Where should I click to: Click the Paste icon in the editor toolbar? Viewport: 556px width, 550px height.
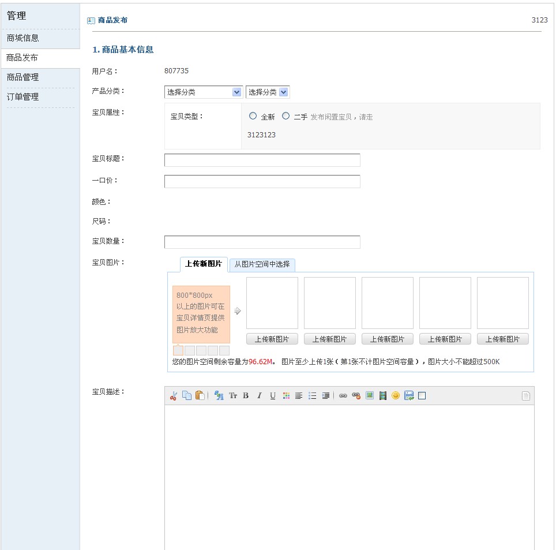(198, 395)
